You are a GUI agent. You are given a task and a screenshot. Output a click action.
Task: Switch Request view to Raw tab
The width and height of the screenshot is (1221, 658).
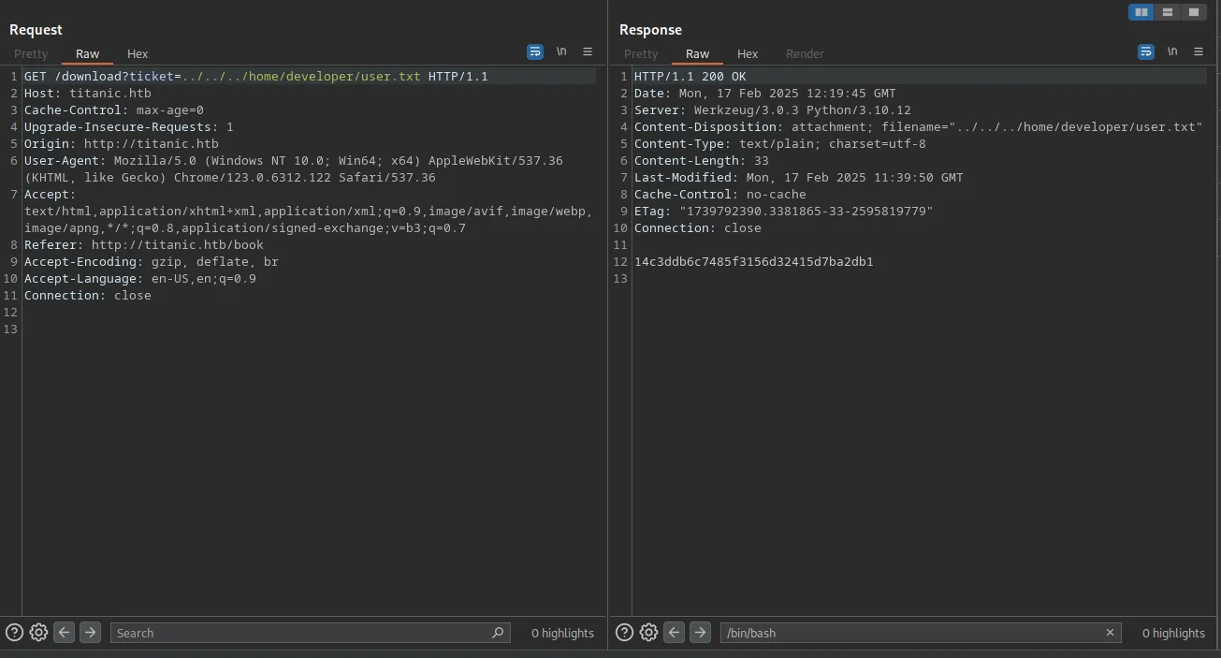point(88,54)
